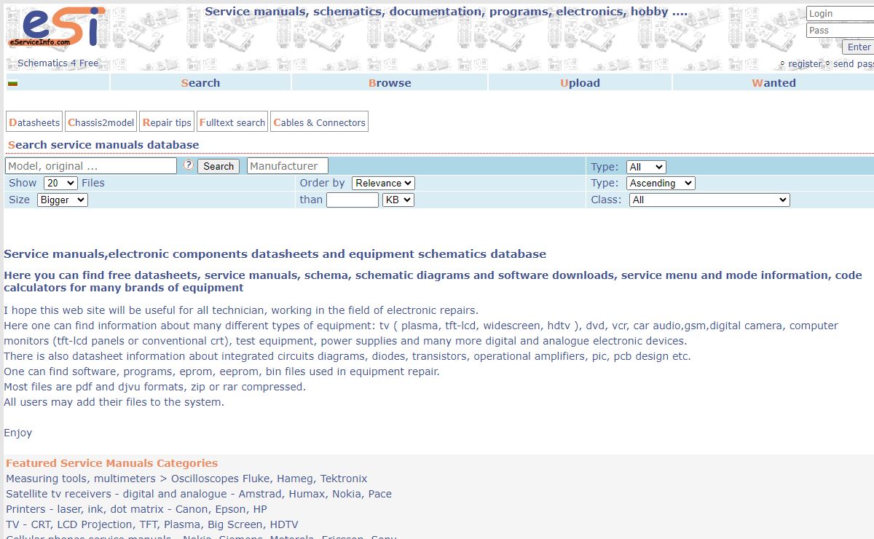Viewport: 874px width, 539px height.
Task: Go to the Datasheets tab
Action: coord(34,122)
